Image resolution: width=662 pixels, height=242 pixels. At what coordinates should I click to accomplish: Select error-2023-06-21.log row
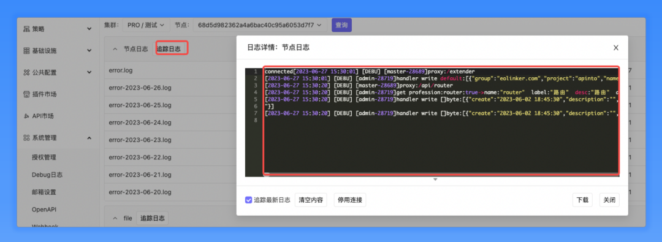coord(170,175)
